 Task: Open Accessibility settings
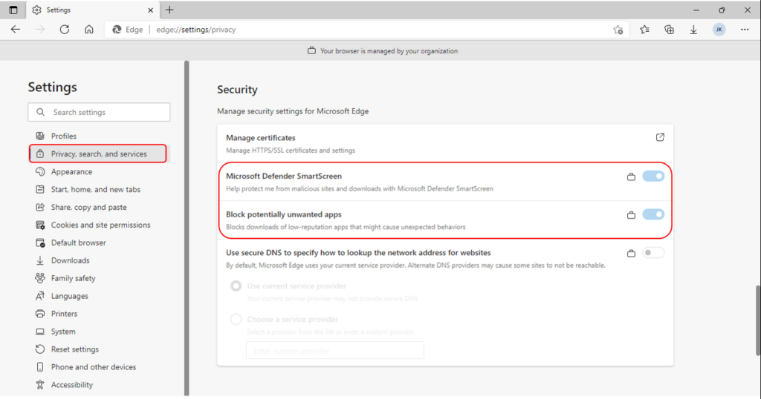(97, 385)
